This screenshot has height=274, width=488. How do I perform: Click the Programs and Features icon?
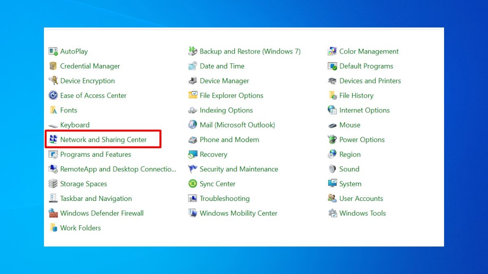pos(53,154)
